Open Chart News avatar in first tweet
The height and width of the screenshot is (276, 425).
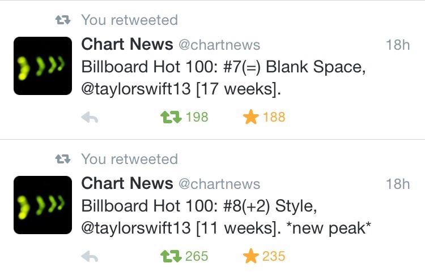click(43, 66)
